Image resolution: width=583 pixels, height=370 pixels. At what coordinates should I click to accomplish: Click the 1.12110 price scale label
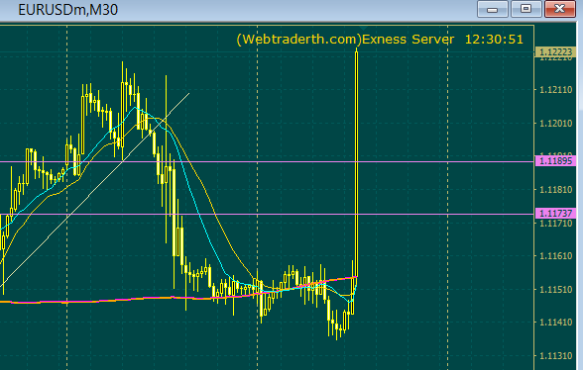click(556, 90)
